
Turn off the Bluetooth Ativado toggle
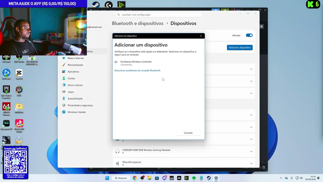249,35
